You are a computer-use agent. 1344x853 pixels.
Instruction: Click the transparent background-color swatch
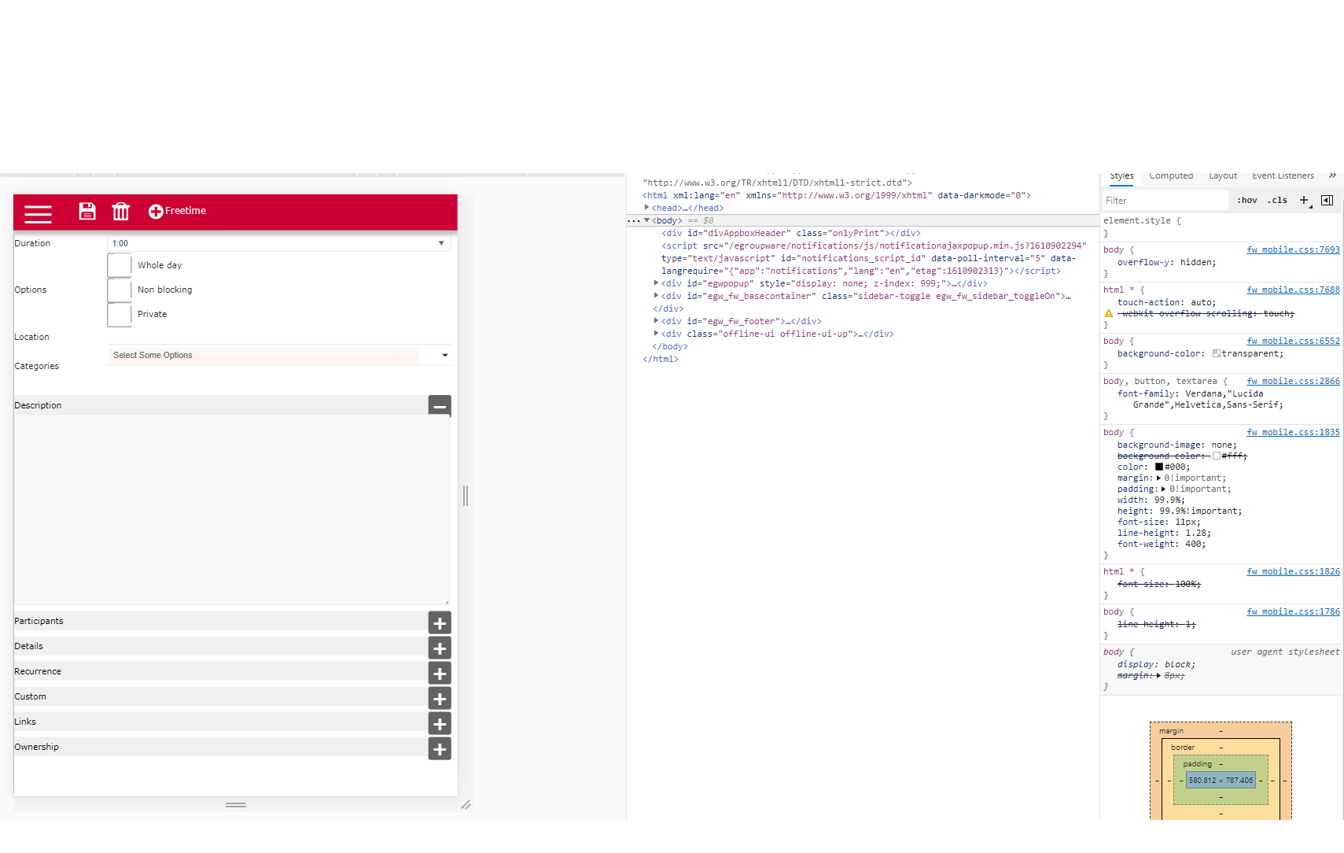coord(1217,354)
